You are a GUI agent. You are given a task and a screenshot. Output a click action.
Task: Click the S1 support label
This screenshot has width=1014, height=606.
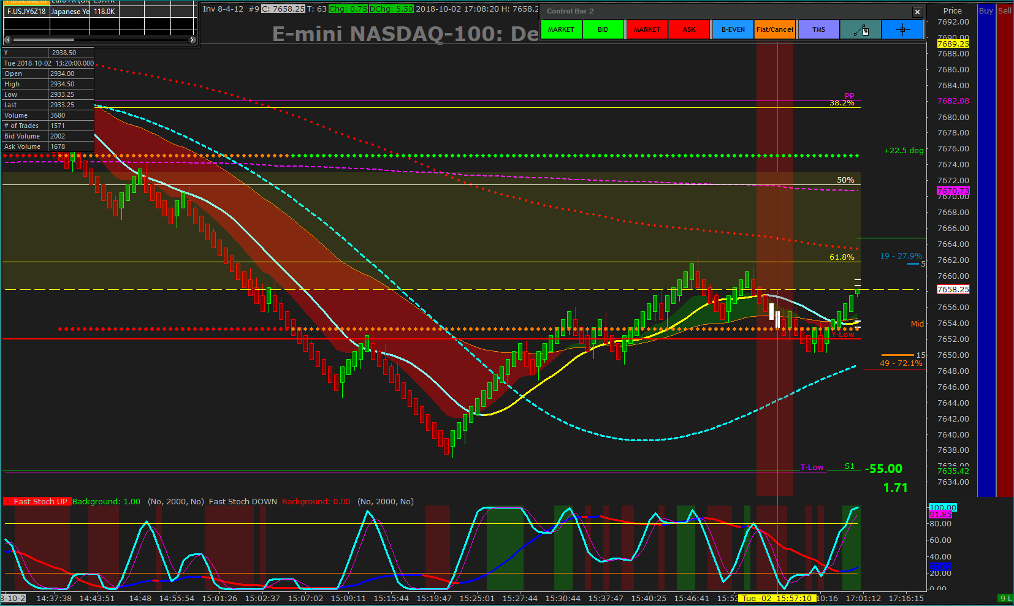coord(849,466)
